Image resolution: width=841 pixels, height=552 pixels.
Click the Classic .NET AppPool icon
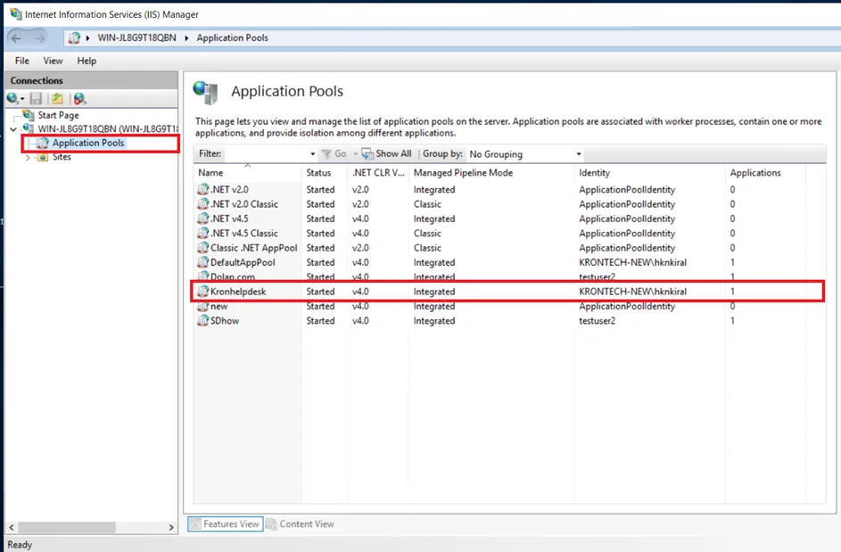click(202, 247)
